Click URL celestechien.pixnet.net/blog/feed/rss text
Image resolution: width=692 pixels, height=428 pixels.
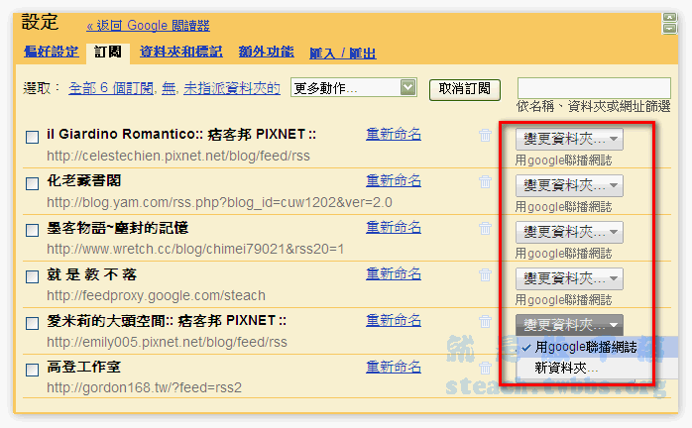click(x=178, y=156)
